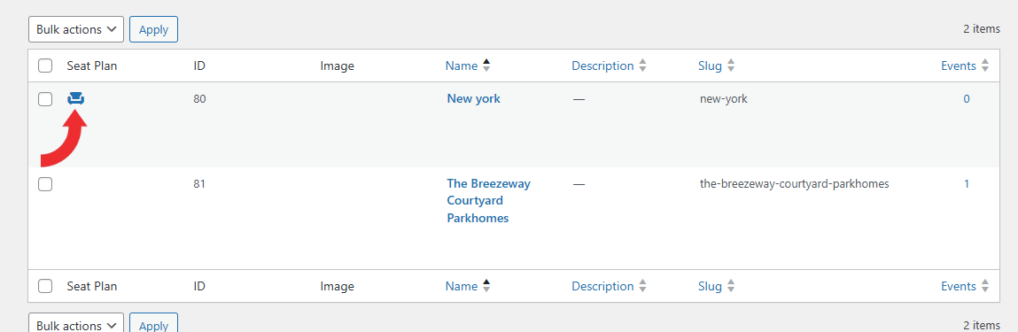Click the top 2 items count

click(x=982, y=29)
